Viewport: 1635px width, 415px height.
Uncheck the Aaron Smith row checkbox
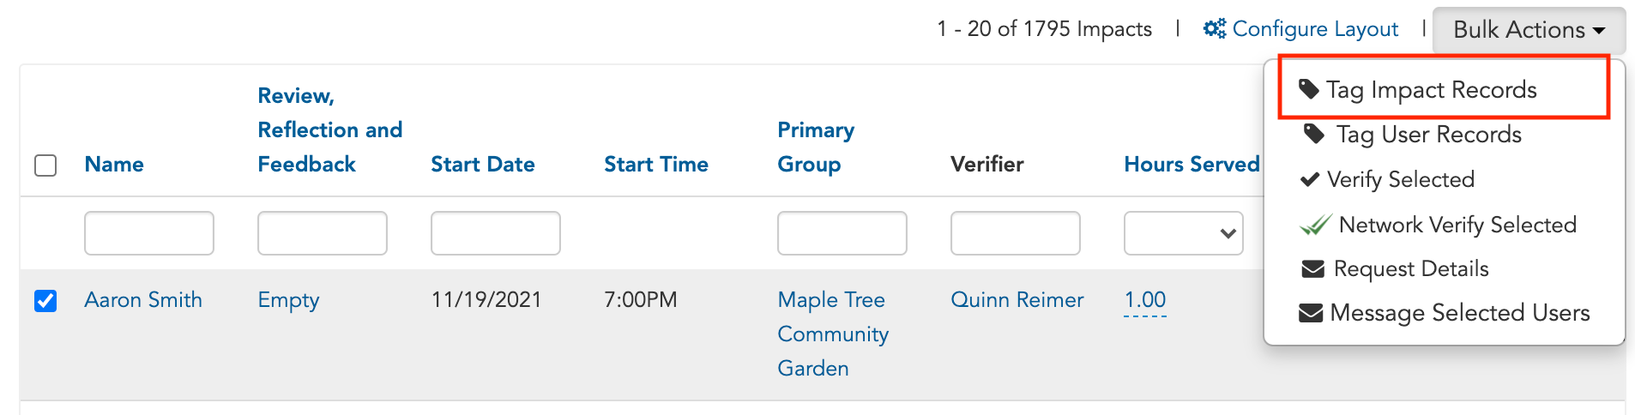click(45, 301)
